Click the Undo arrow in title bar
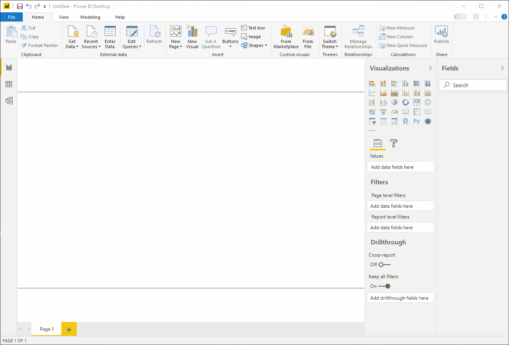Viewport: 509px width, 345px height. [29, 6]
